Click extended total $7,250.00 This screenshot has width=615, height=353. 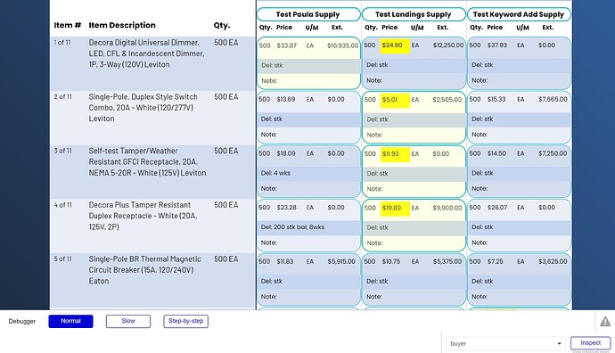tap(553, 153)
